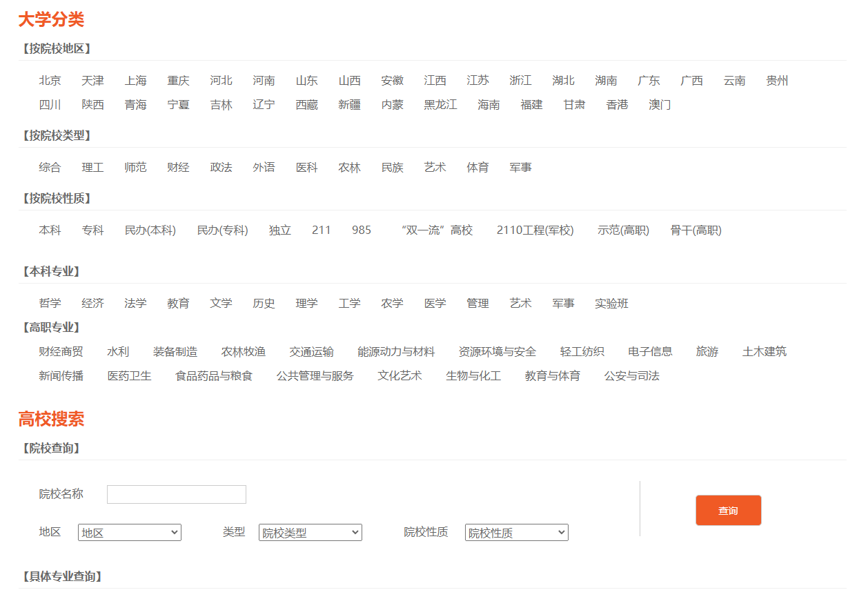
Task: Select 北京 in the region list
Action: click(50, 81)
